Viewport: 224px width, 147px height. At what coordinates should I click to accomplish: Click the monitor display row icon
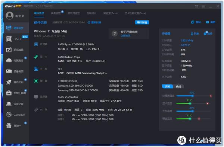(x=36, y=97)
